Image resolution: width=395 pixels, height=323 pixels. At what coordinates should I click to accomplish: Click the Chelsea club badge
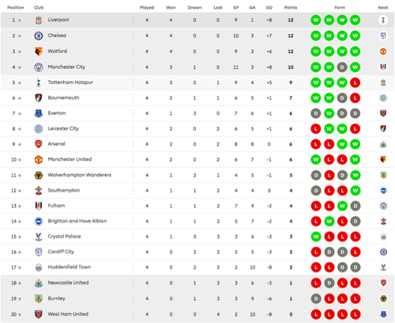tap(39, 36)
